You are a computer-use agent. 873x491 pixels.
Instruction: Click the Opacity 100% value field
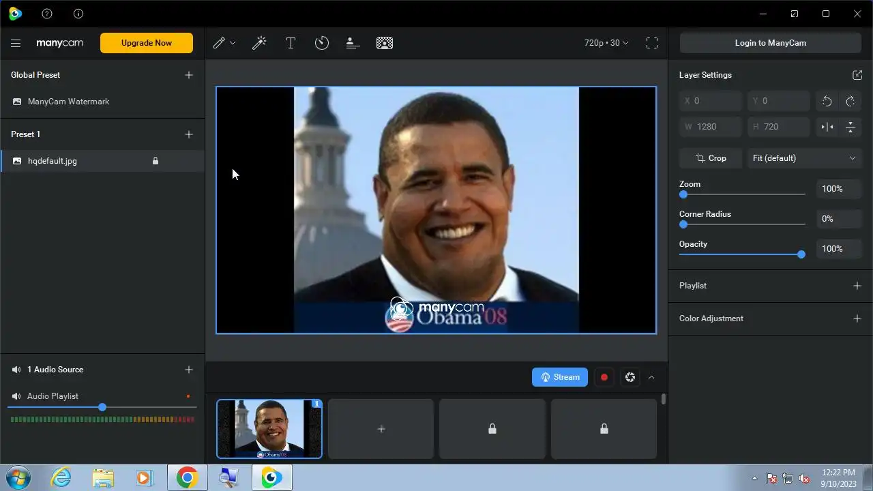839,249
